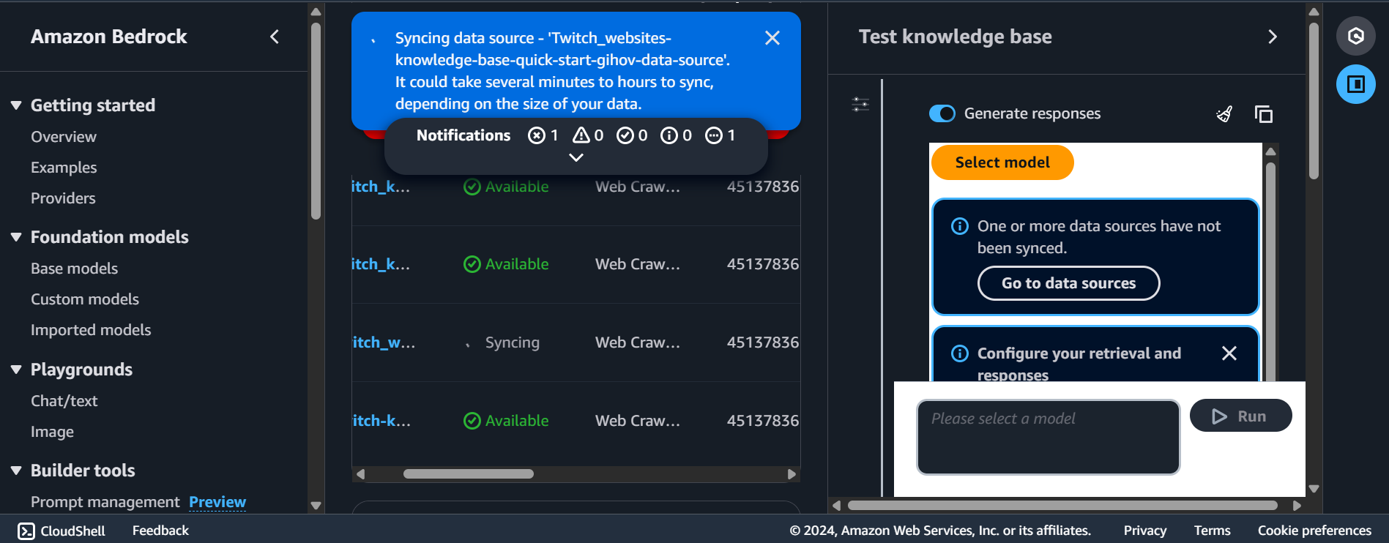This screenshot has width=1389, height=543.
Task: Dismiss Configure your retrieval and responses alert
Action: (1229, 353)
